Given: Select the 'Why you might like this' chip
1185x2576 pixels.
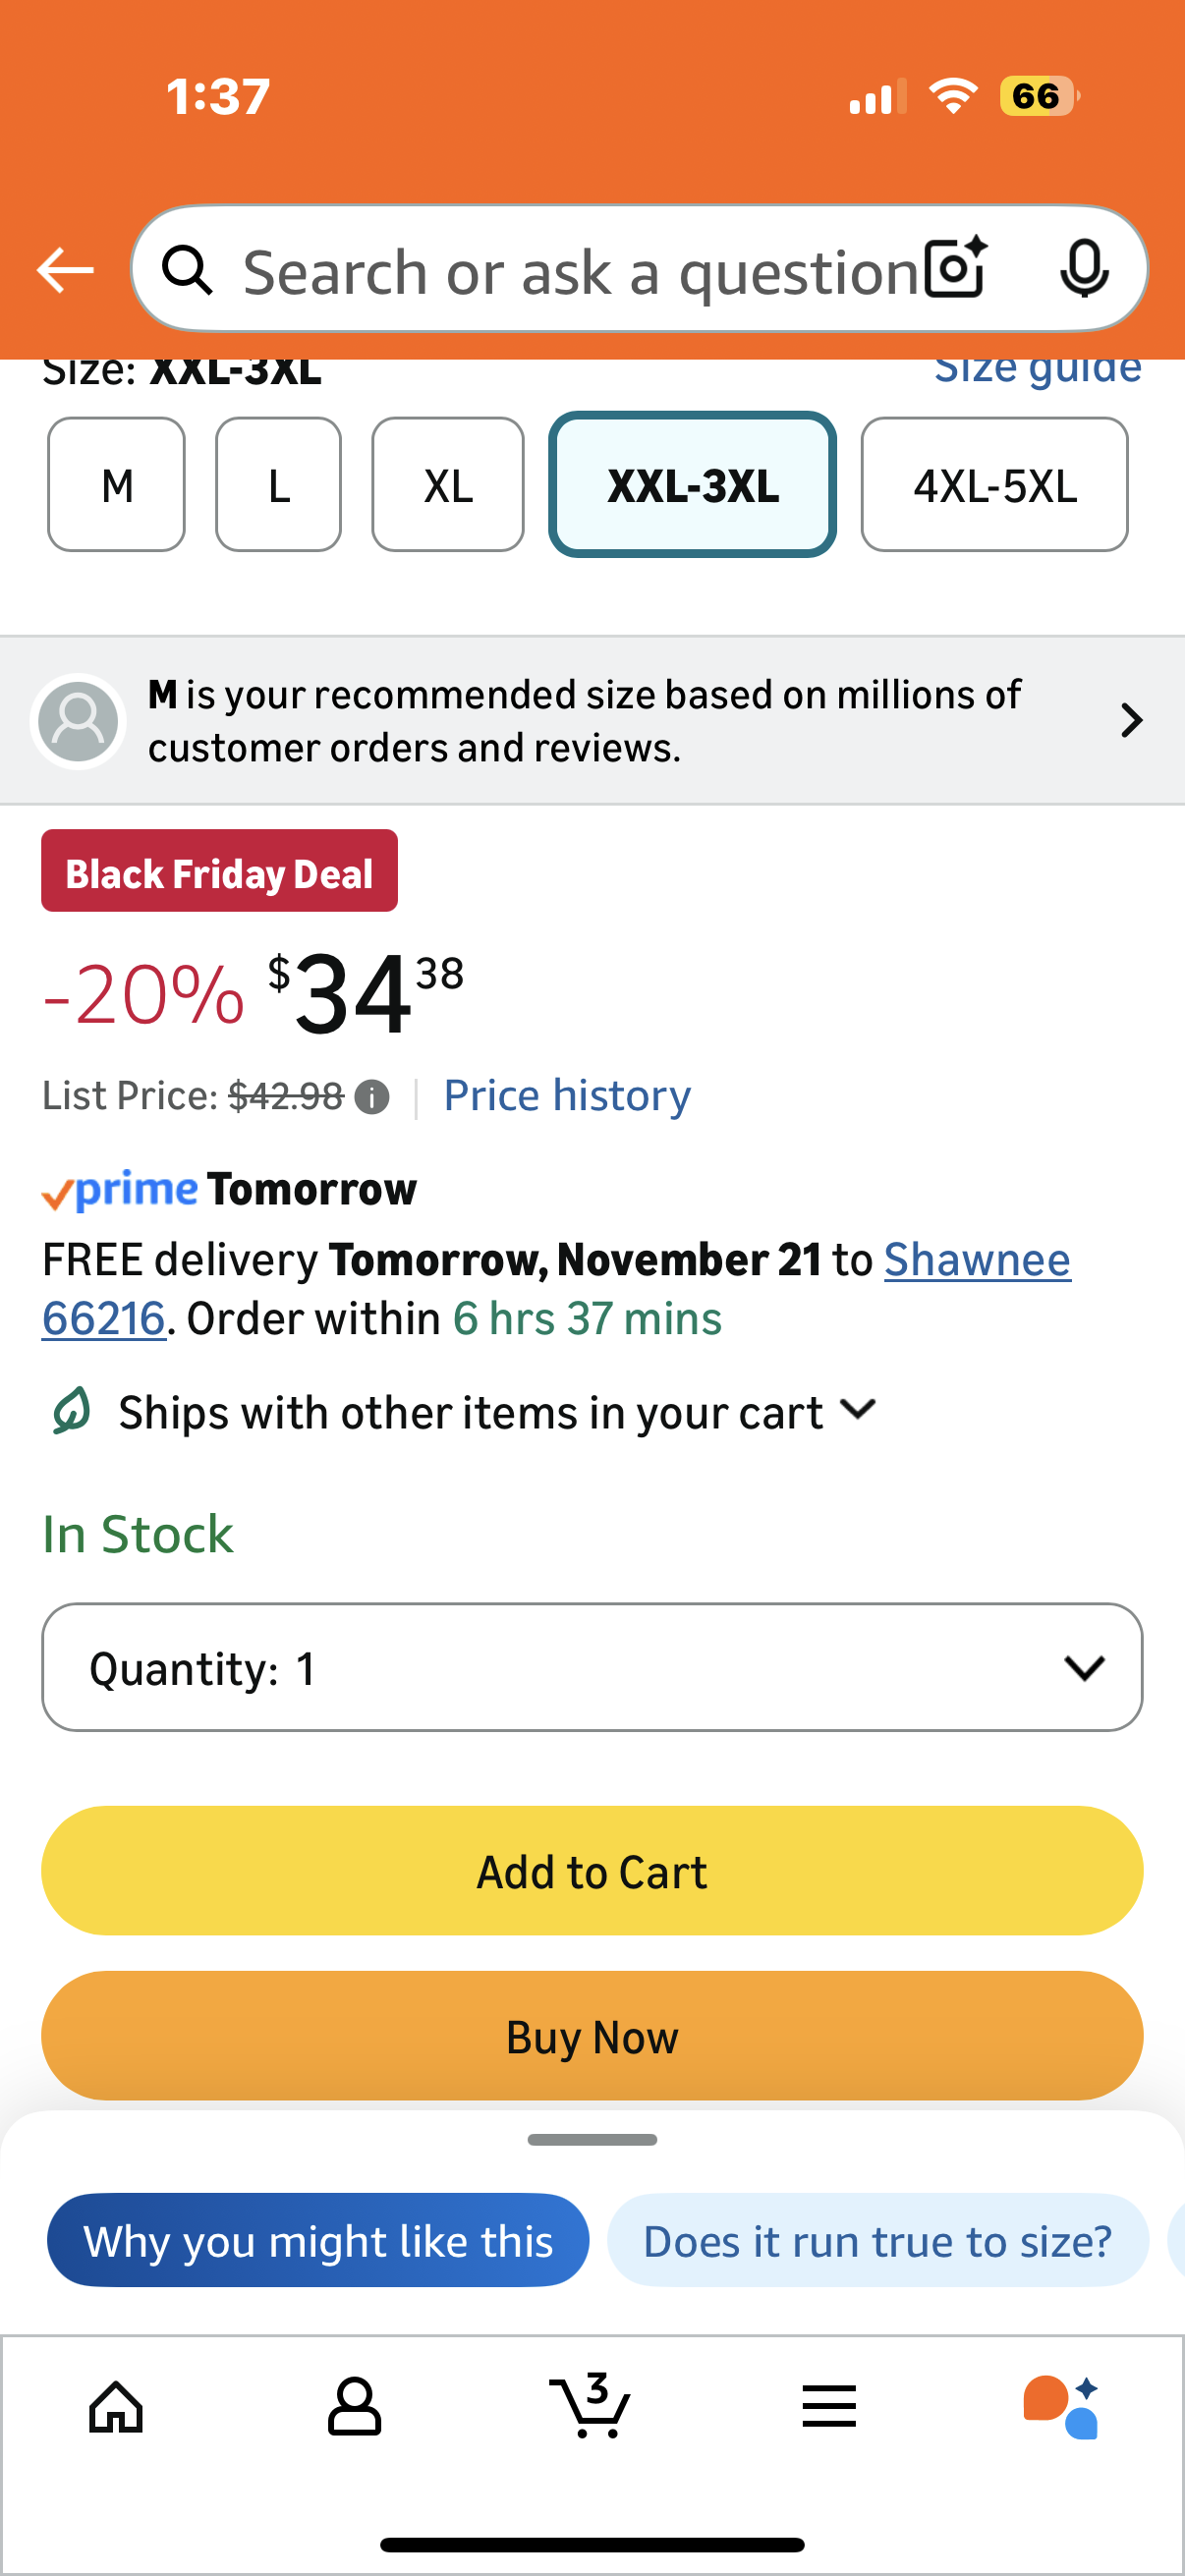Looking at the screenshot, I should (x=318, y=2241).
